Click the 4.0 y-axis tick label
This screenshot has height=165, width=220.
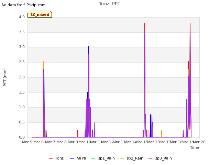[x=22, y=17]
